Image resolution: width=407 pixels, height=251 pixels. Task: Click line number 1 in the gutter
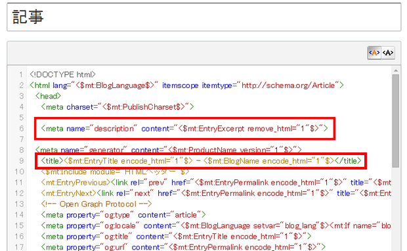[21, 74]
